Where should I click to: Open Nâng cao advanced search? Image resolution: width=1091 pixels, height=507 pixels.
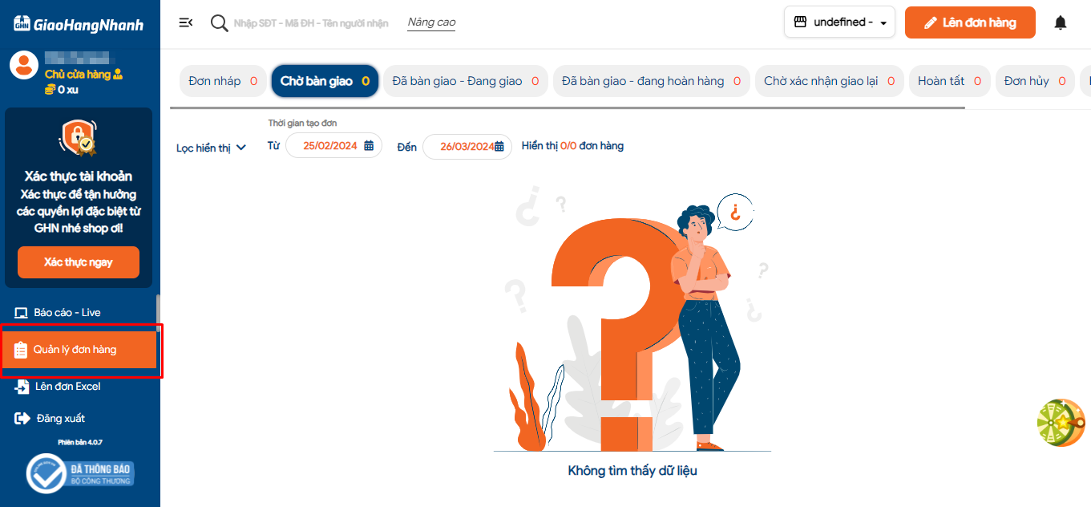pos(431,22)
